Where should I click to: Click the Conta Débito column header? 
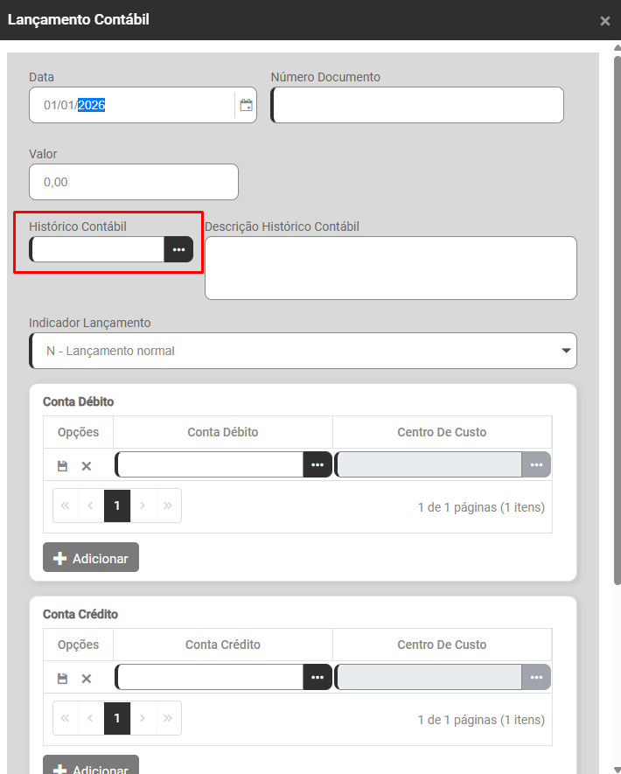(x=223, y=432)
